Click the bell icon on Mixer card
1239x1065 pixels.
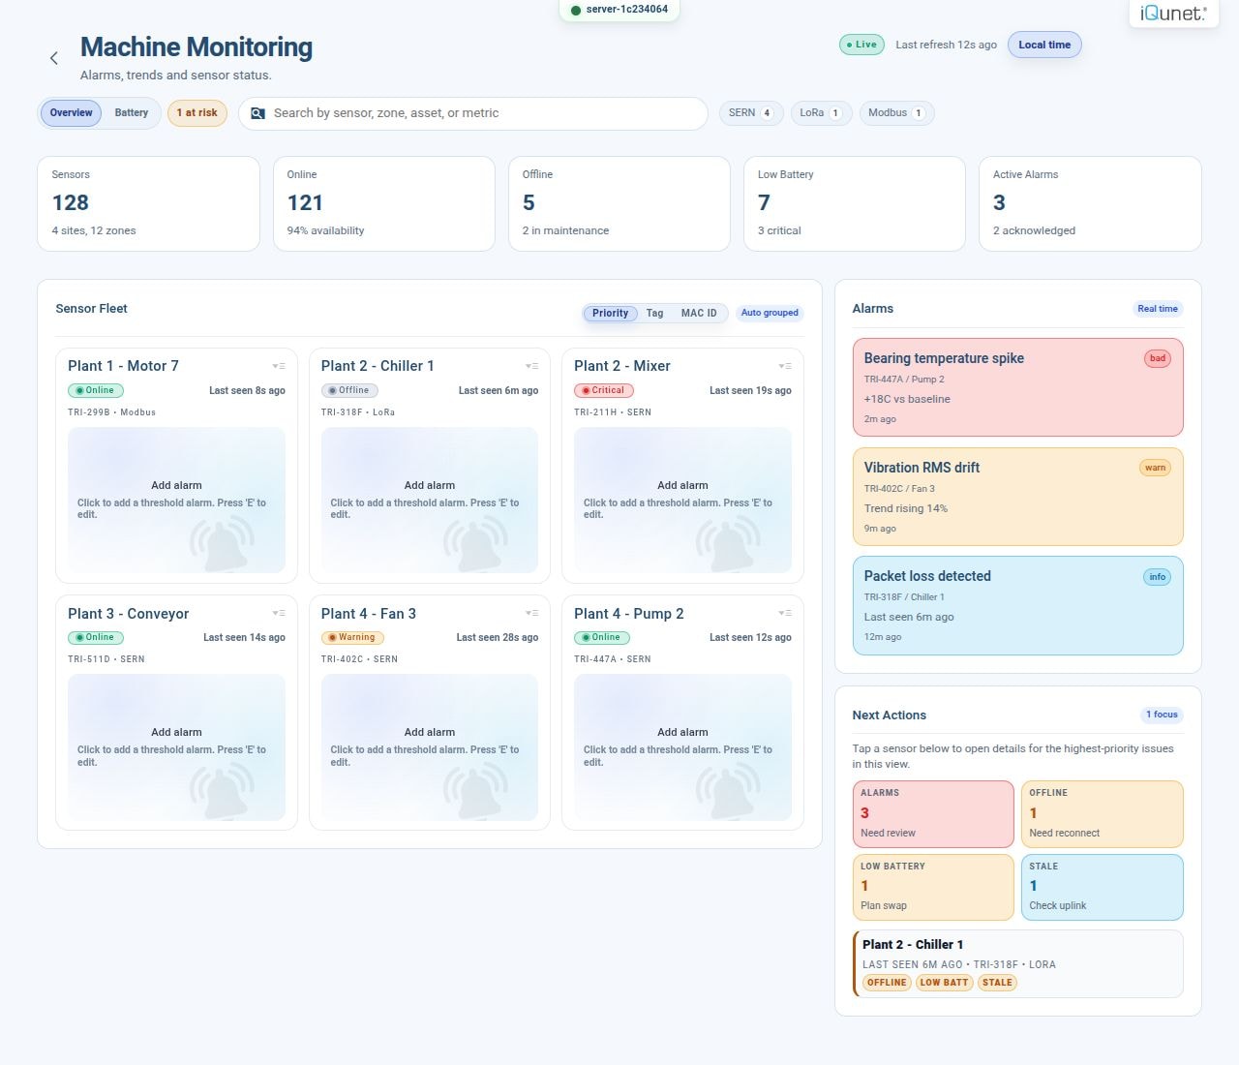coord(729,543)
